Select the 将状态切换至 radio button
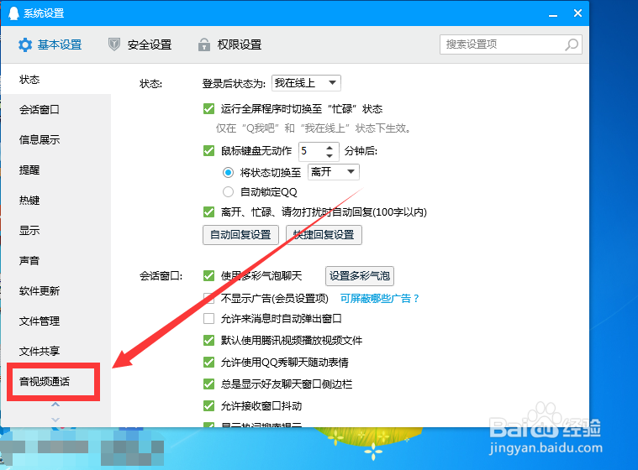This screenshot has width=638, height=470. click(229, 173)
